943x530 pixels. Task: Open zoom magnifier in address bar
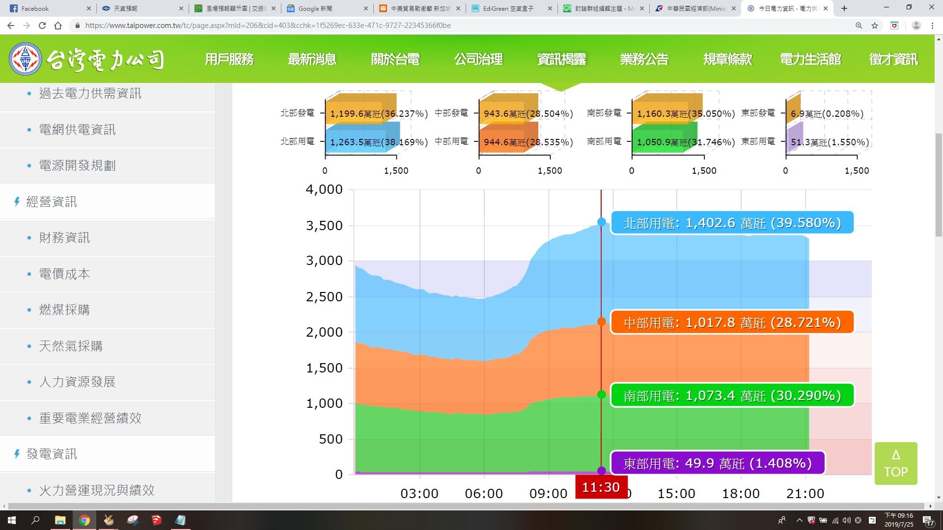[859, 26]
